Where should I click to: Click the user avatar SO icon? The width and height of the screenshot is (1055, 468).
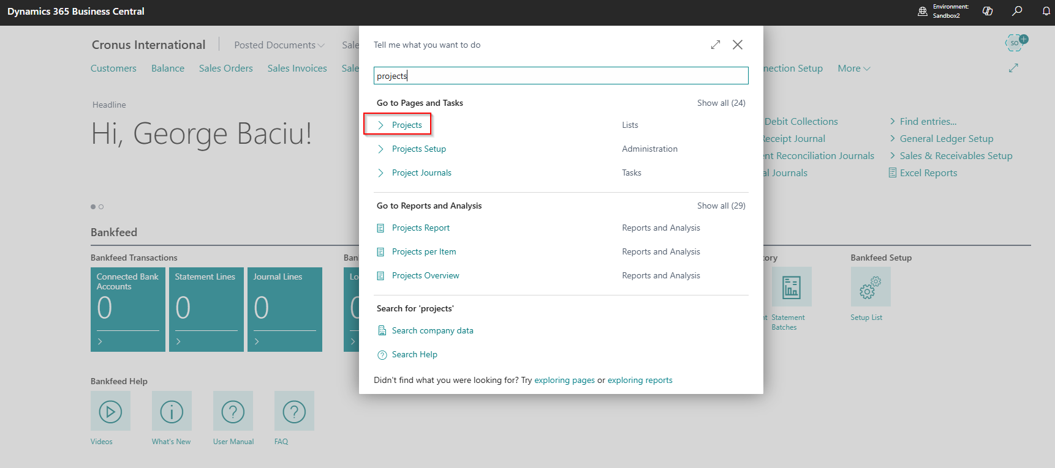coord(1015,43)
